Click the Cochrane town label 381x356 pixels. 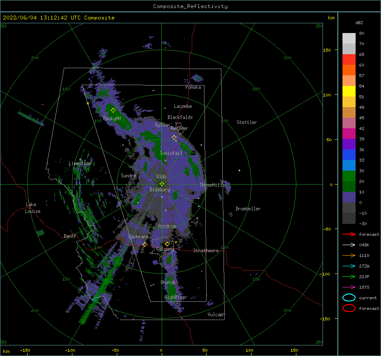138,237
